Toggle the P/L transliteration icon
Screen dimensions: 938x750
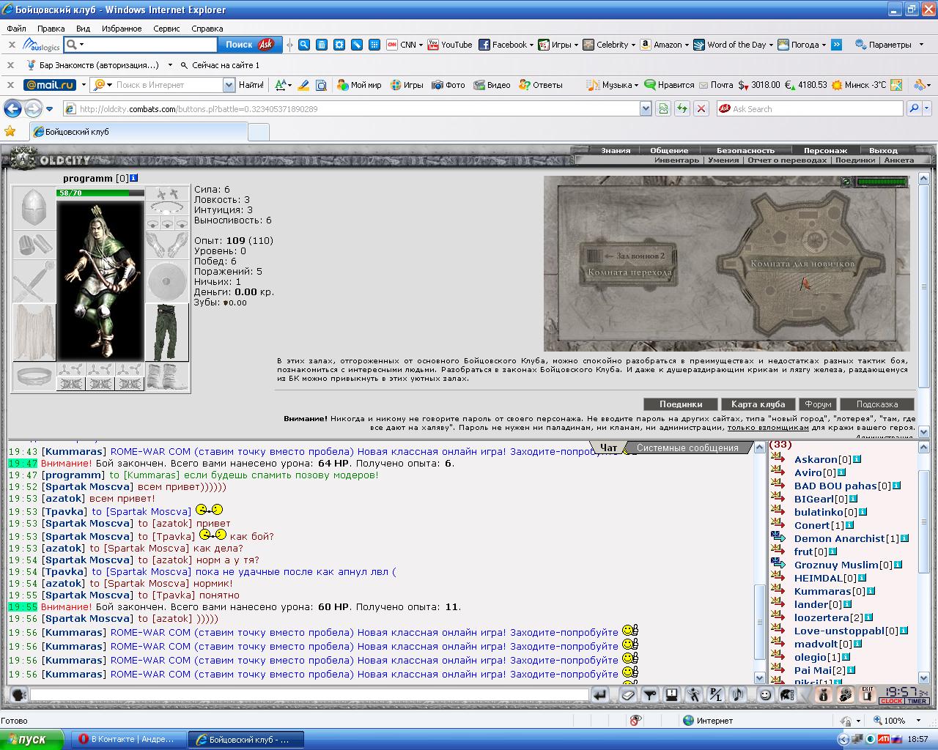tap(715, 694)
